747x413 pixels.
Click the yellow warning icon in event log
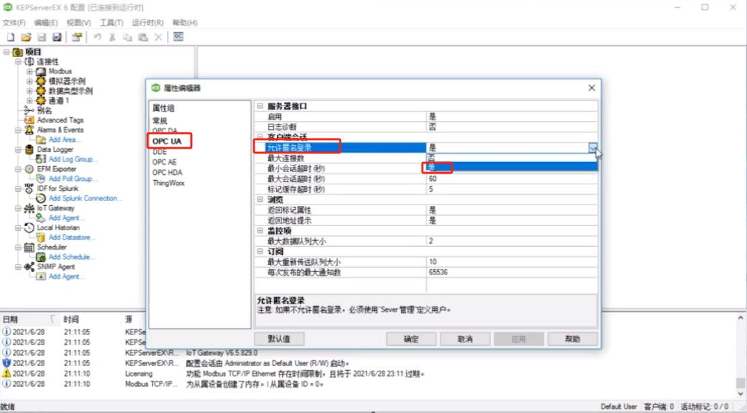pos(6,373)
